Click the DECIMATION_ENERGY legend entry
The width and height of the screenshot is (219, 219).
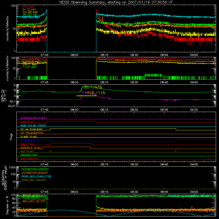(x=35, y=169)
